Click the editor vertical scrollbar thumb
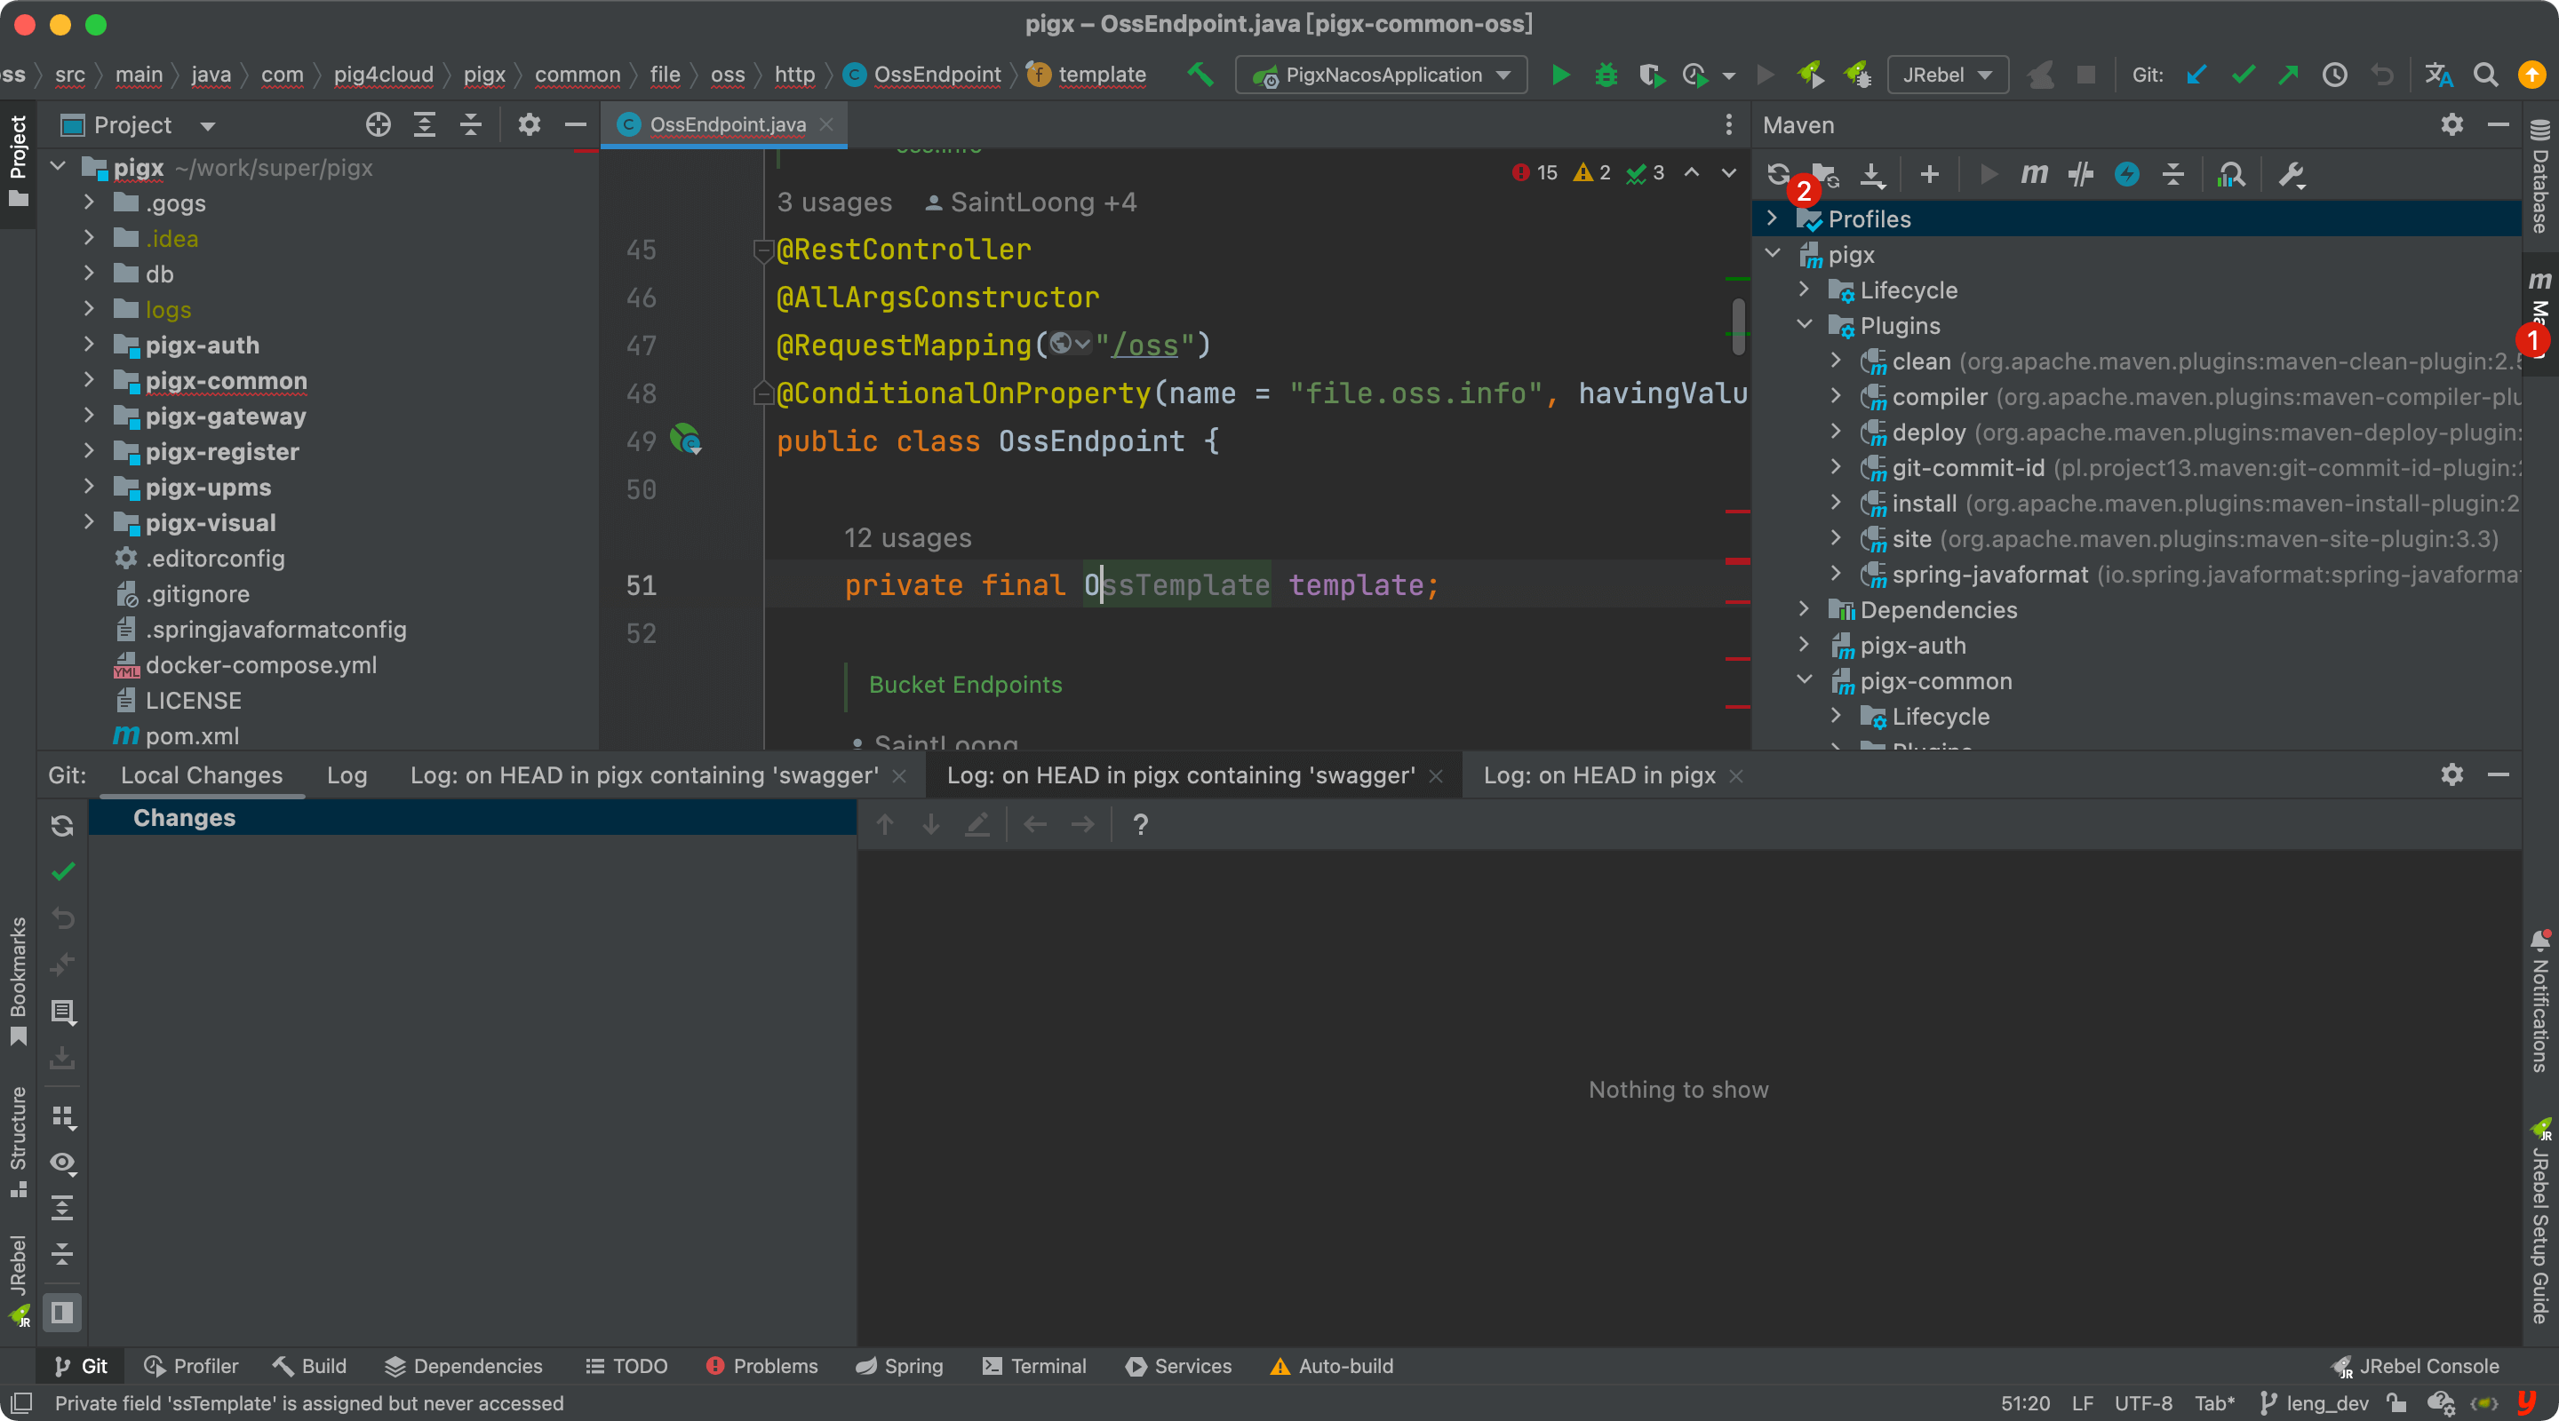Image resolution: width=2559 pixels, height=1421 pixels. pos(1737,326)
